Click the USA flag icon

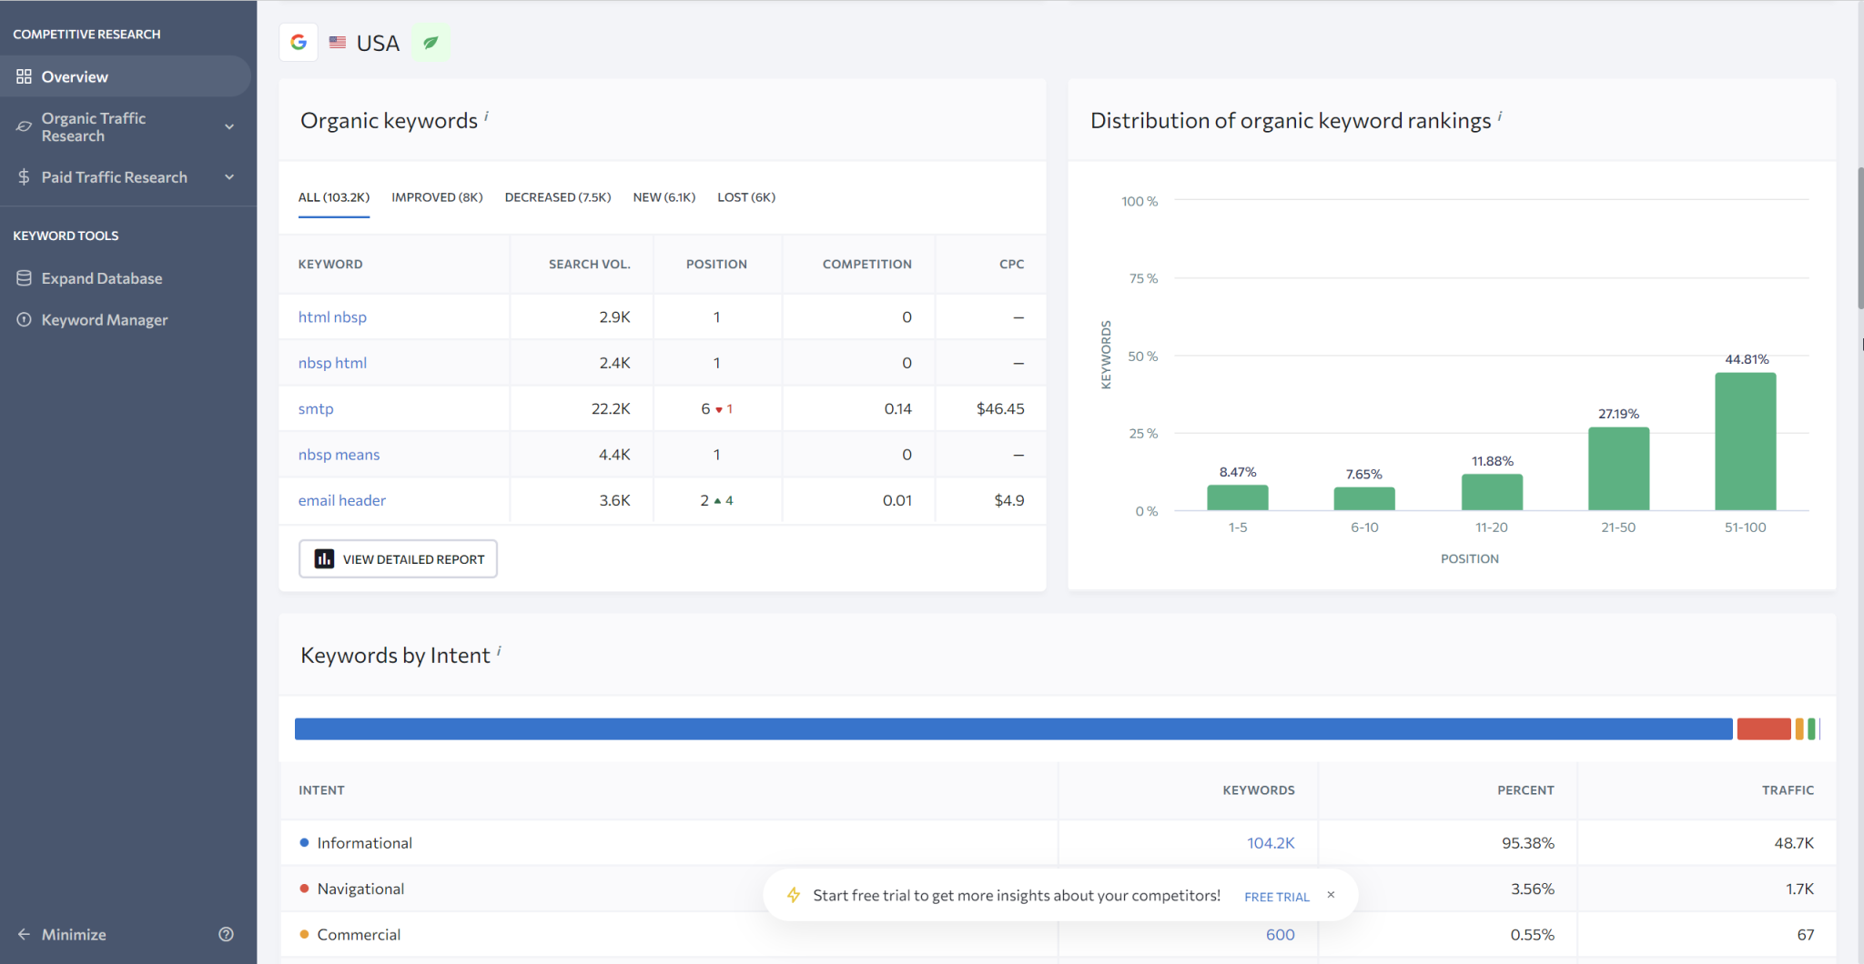337,42
